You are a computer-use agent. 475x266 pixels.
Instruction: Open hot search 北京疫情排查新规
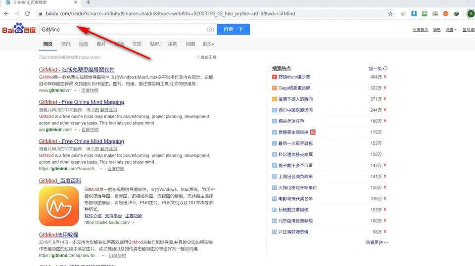pyautogui.click(x=295, y=221)
